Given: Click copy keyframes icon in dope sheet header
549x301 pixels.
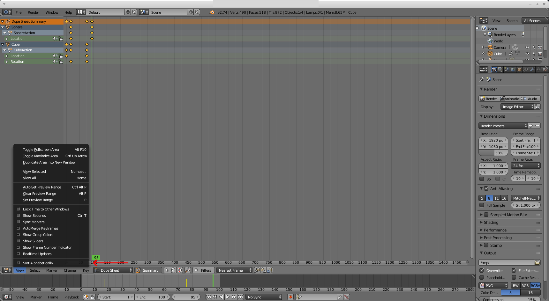Looking at the screenshot, I should [257, 270].
